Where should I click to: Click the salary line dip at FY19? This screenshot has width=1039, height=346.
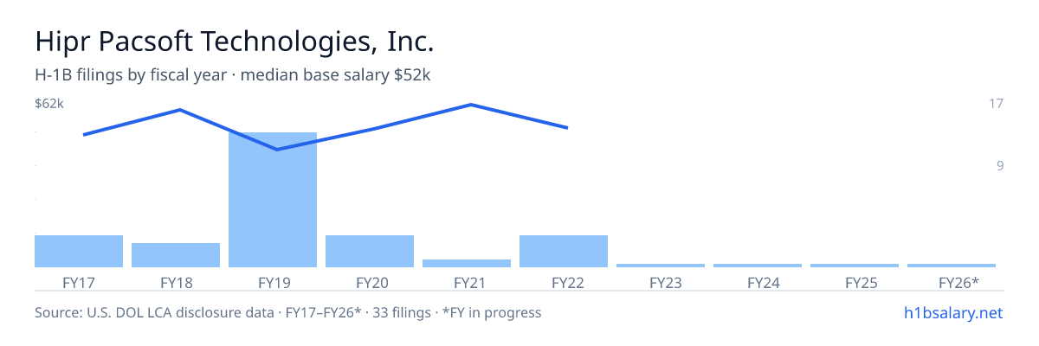pyautogui.click(x=276, y=150)
